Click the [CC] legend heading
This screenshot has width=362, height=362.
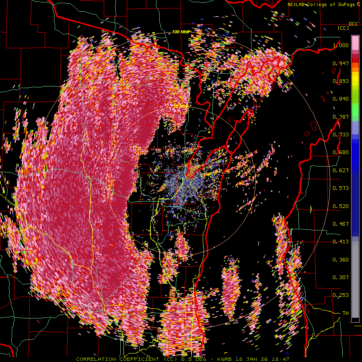coord(343,28)
